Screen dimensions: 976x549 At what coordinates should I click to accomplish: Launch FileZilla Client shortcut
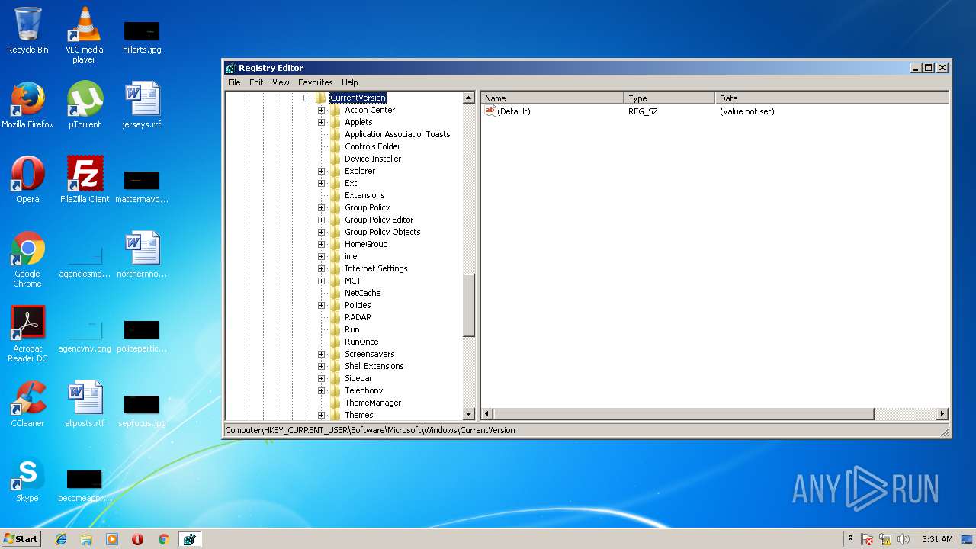(85, 180)
